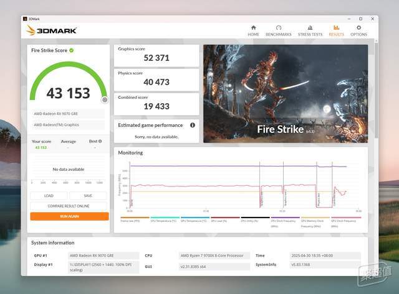Click the Combined score 19 433 card
399x294 pixels.
156,104
